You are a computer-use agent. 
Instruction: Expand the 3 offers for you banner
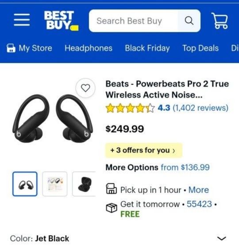[x=144, y=150]
